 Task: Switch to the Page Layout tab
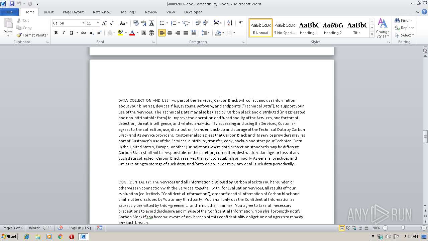[73, 12]
